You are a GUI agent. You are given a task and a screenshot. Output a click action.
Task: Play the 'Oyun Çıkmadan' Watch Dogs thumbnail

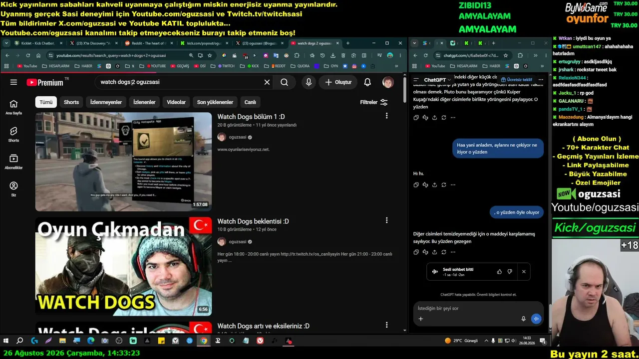pyautogui.click(x=123, y=266)
